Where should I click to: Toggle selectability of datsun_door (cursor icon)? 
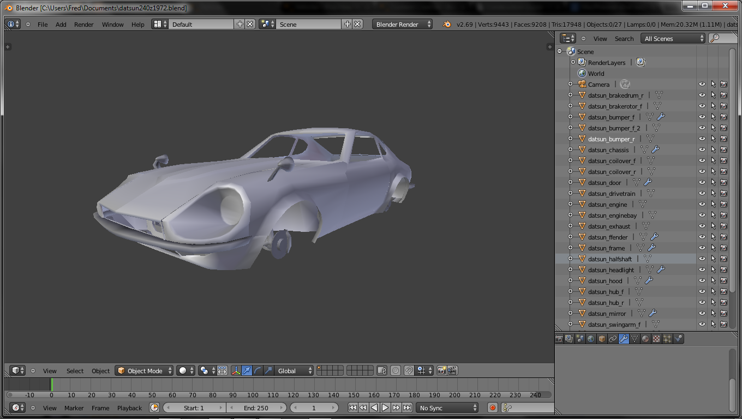(713, 182)
